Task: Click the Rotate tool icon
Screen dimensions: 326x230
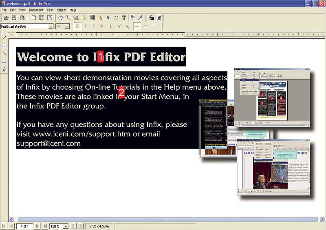Action: tap(116, 18)
